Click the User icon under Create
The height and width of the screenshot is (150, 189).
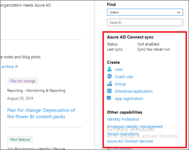pos(109,69)
